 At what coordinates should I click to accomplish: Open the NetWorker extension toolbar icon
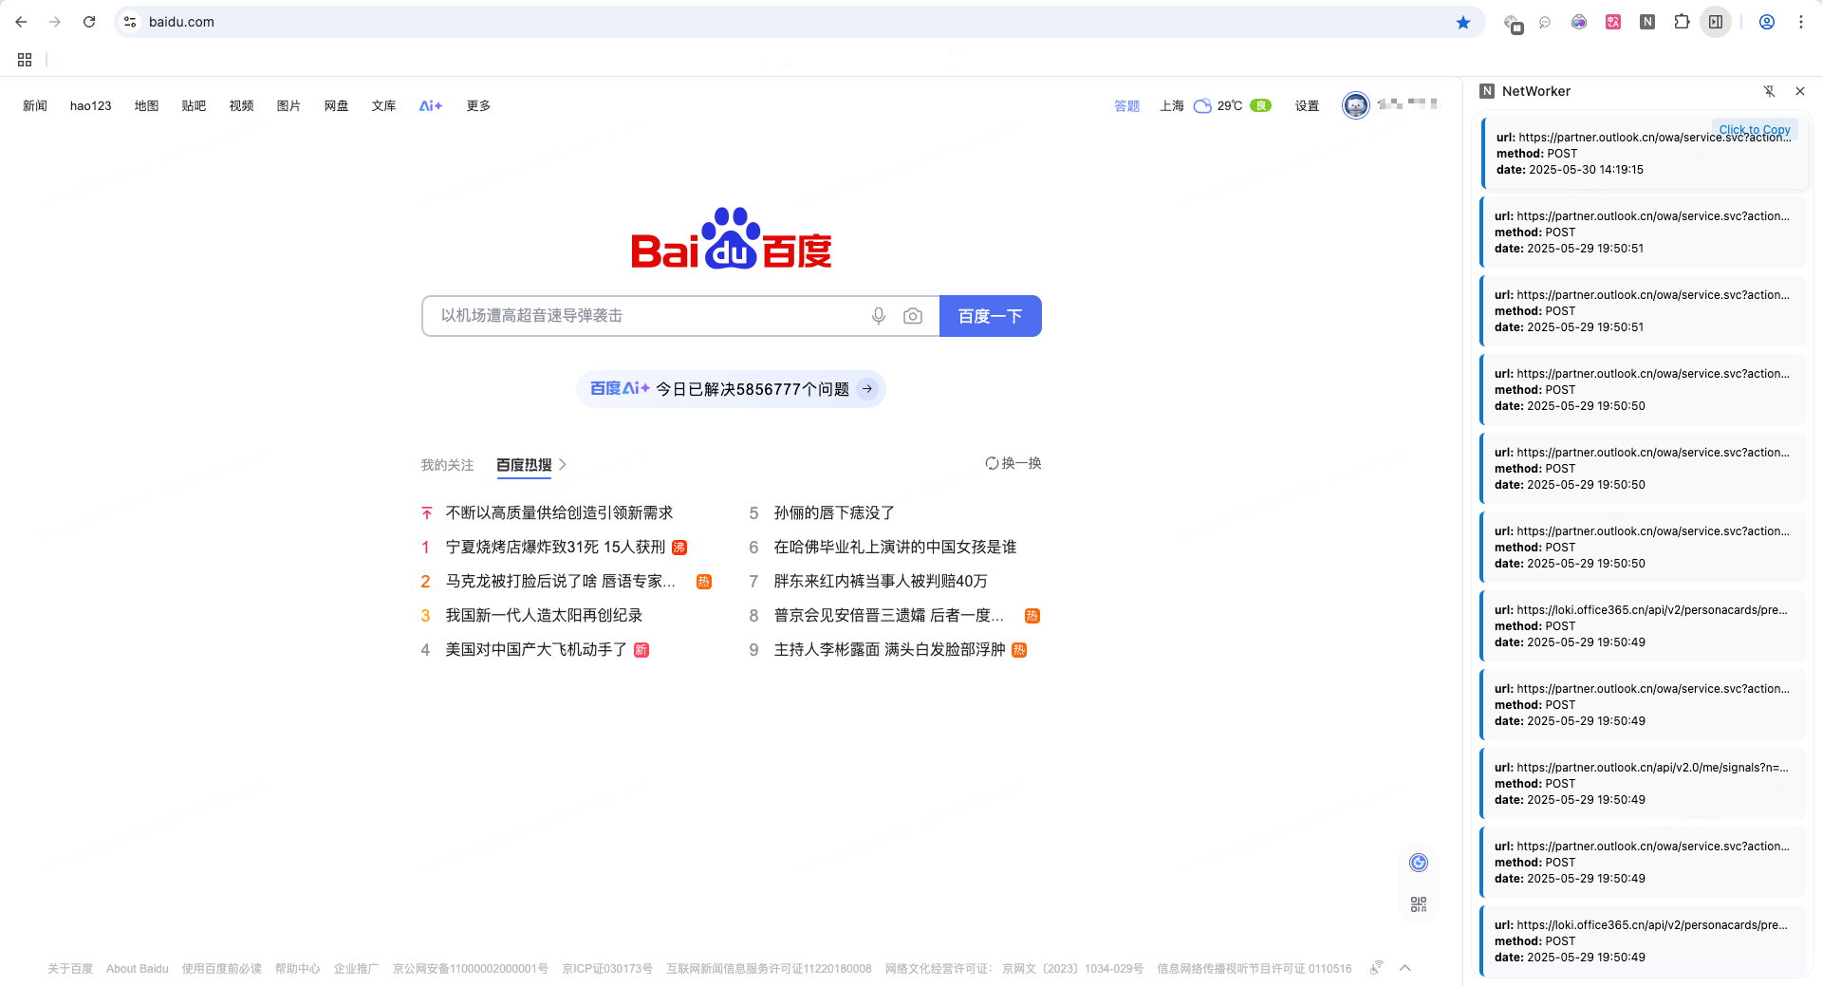1647,22
